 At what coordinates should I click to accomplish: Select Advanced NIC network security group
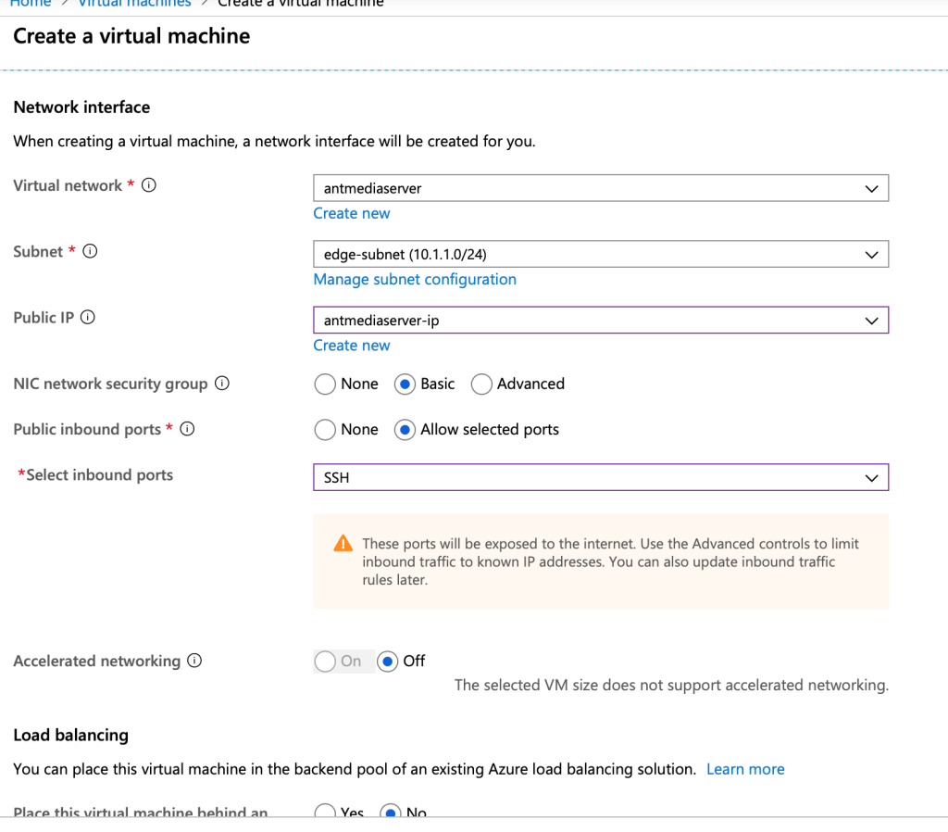tap(481, 384)
